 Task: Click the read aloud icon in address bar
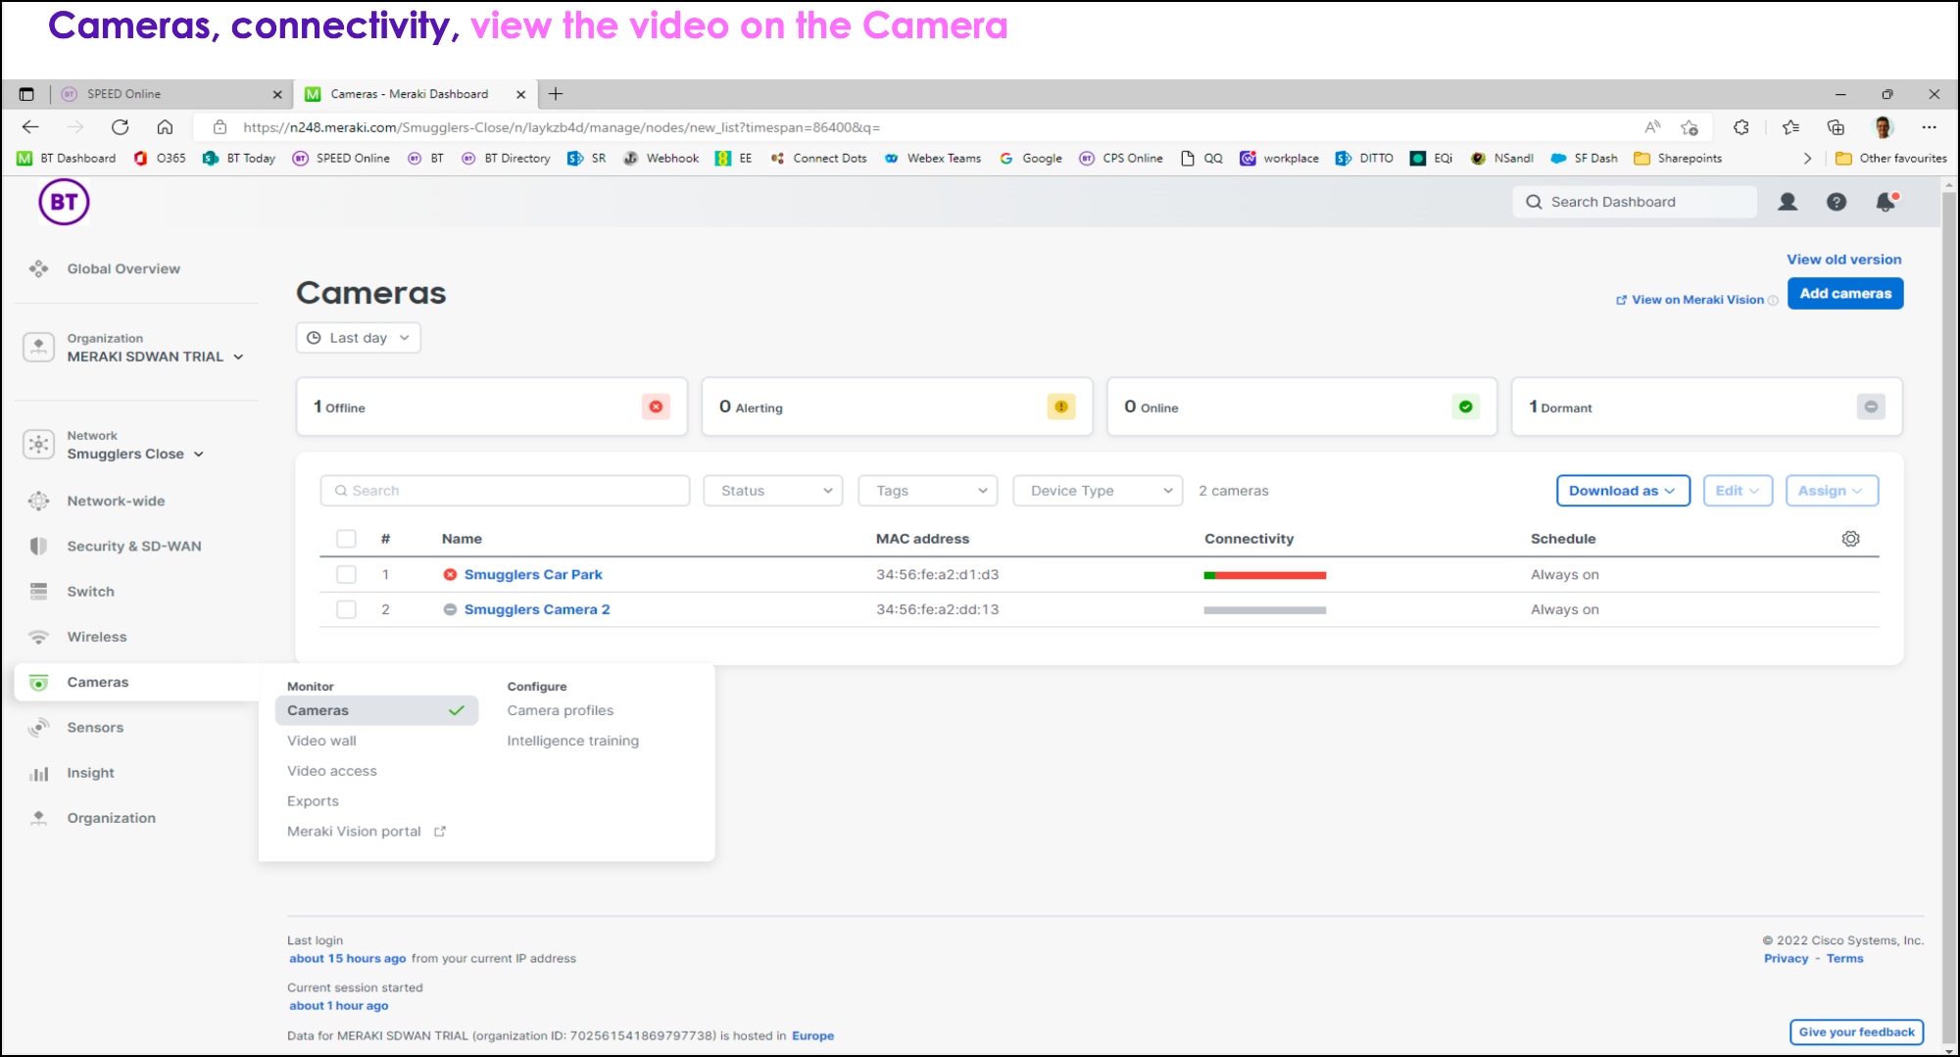click(x=1652, y=127)
